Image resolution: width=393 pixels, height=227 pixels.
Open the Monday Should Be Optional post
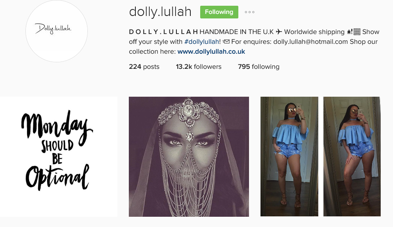coord(59,157)
